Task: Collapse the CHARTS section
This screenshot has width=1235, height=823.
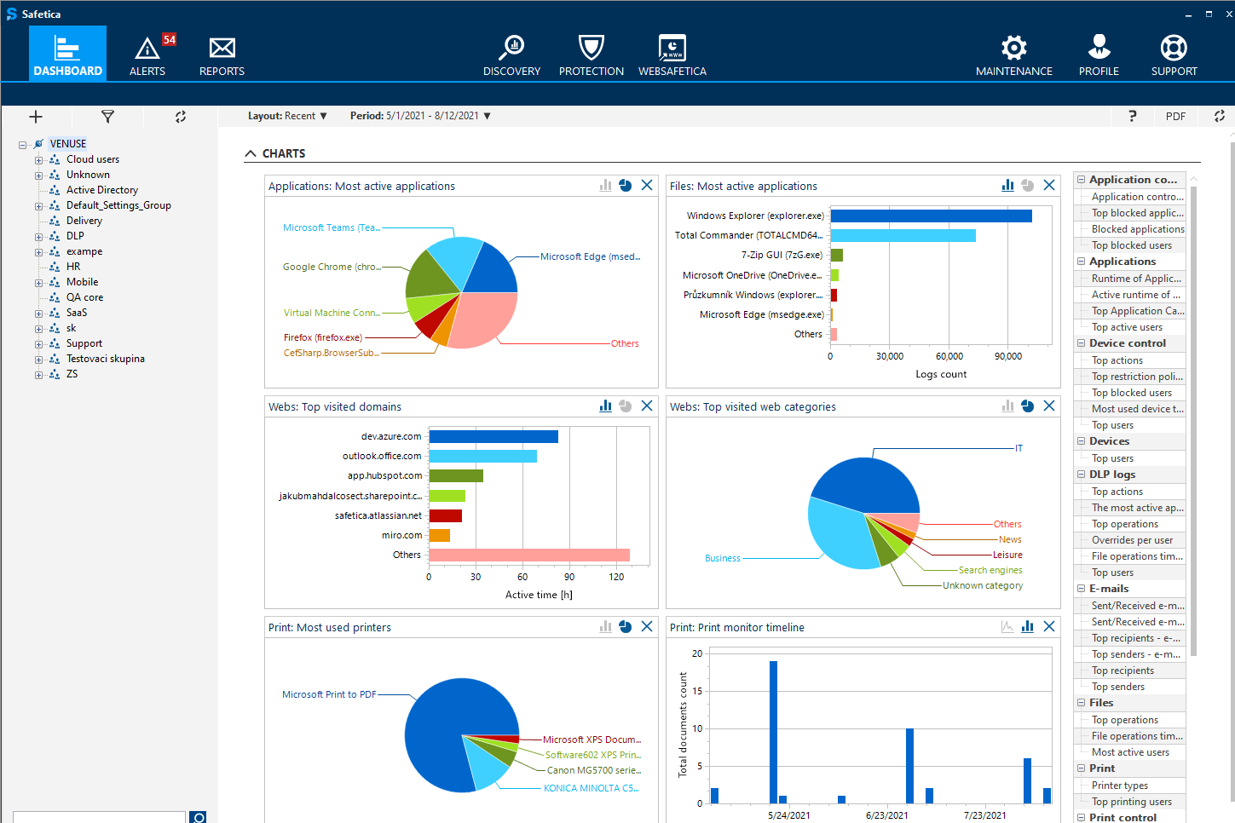Action: pos(251,153)
